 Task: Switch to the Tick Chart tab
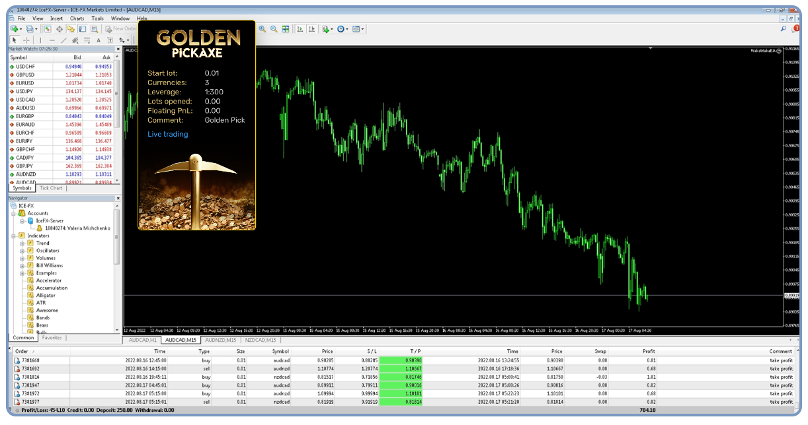tap(51, 188)
